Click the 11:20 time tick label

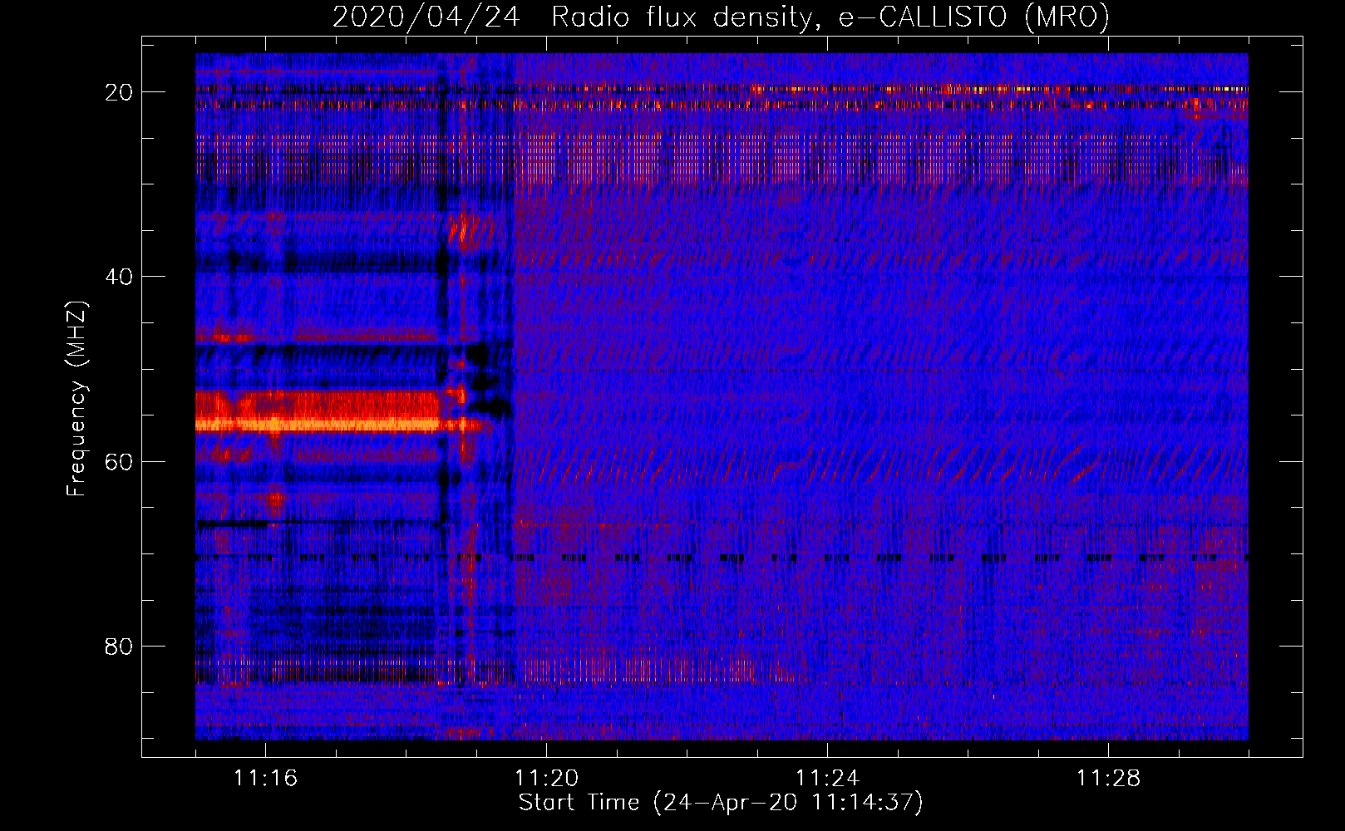(x=546, y=779)
